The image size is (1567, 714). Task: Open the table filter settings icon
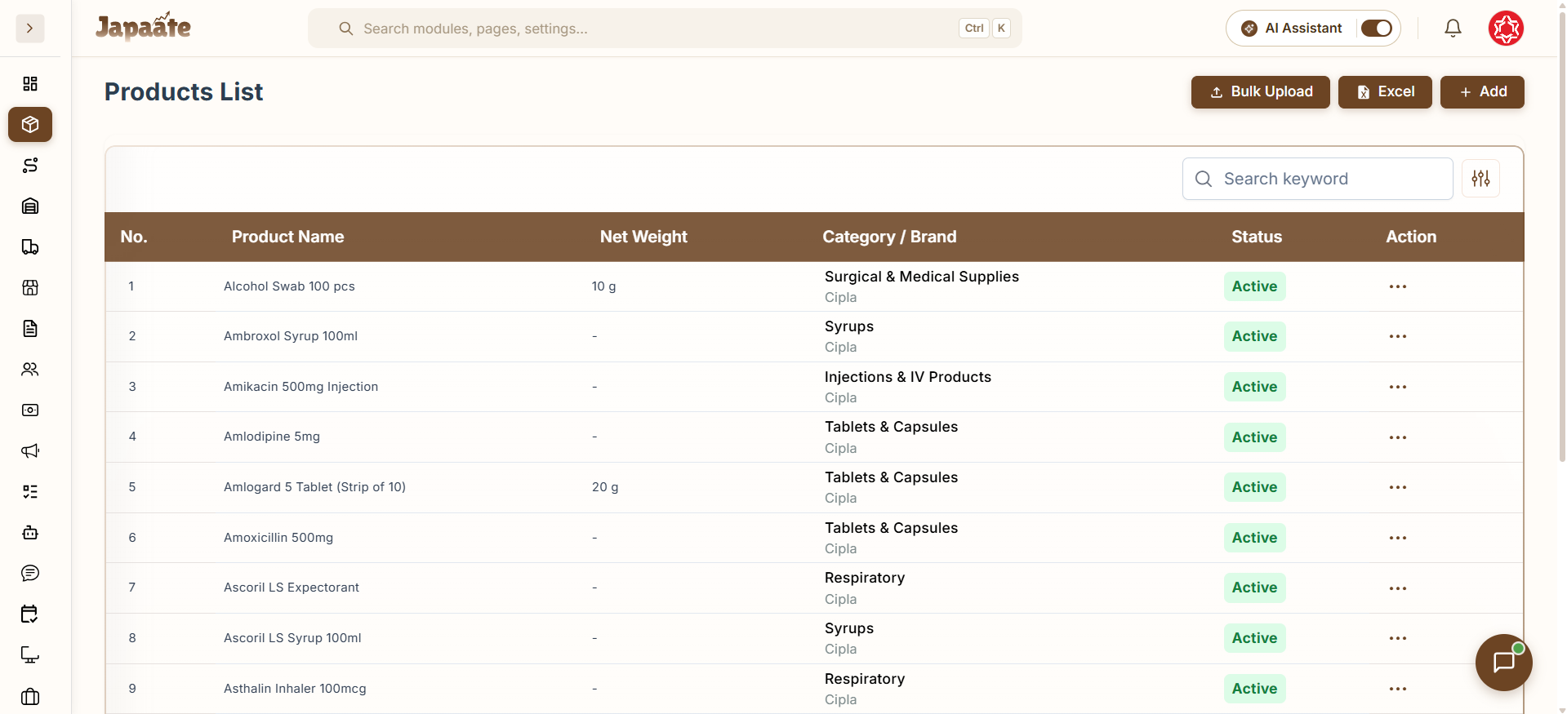pyautogui.click(x=1480, y=179)
